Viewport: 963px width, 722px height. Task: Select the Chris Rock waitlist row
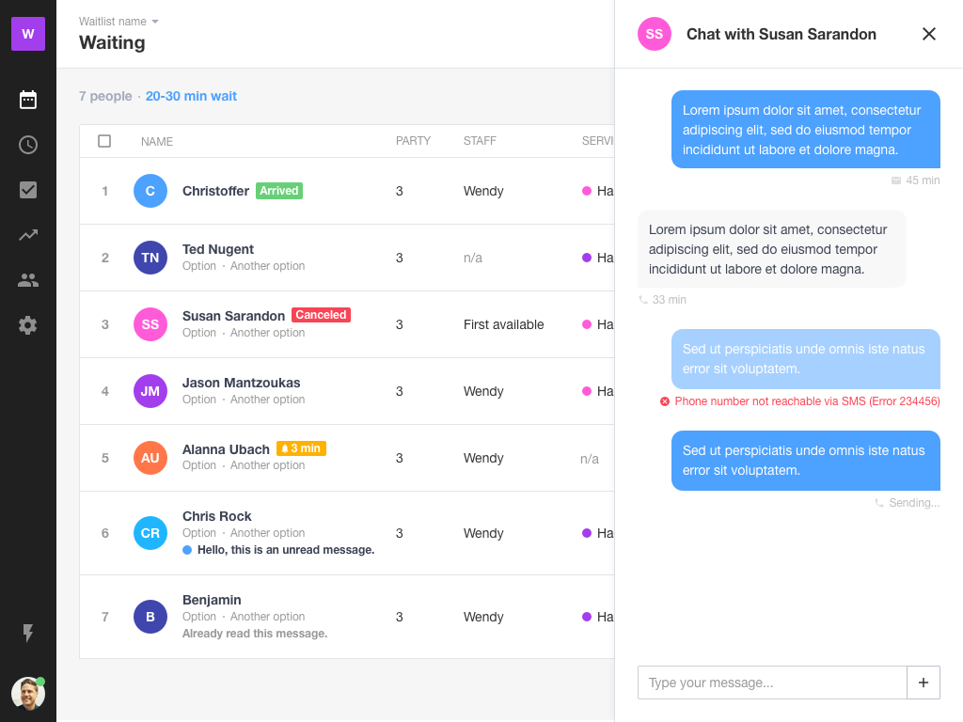coord(282,533)
